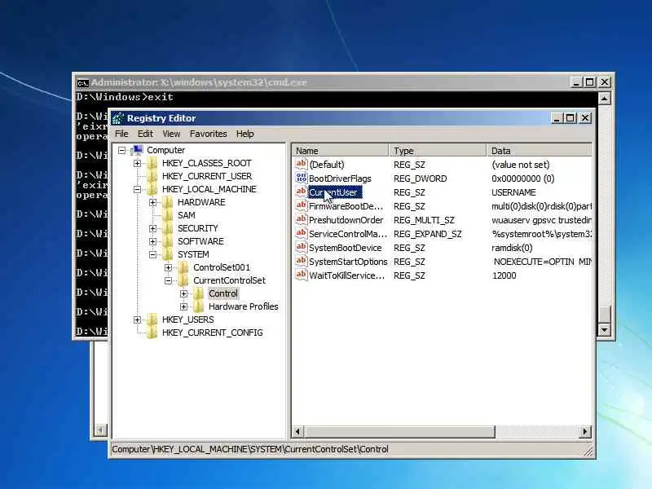This screenshot has height=489, width=652.
Task: Click the 'USERNAME' data cell
Action: click(x=513, y=192)
